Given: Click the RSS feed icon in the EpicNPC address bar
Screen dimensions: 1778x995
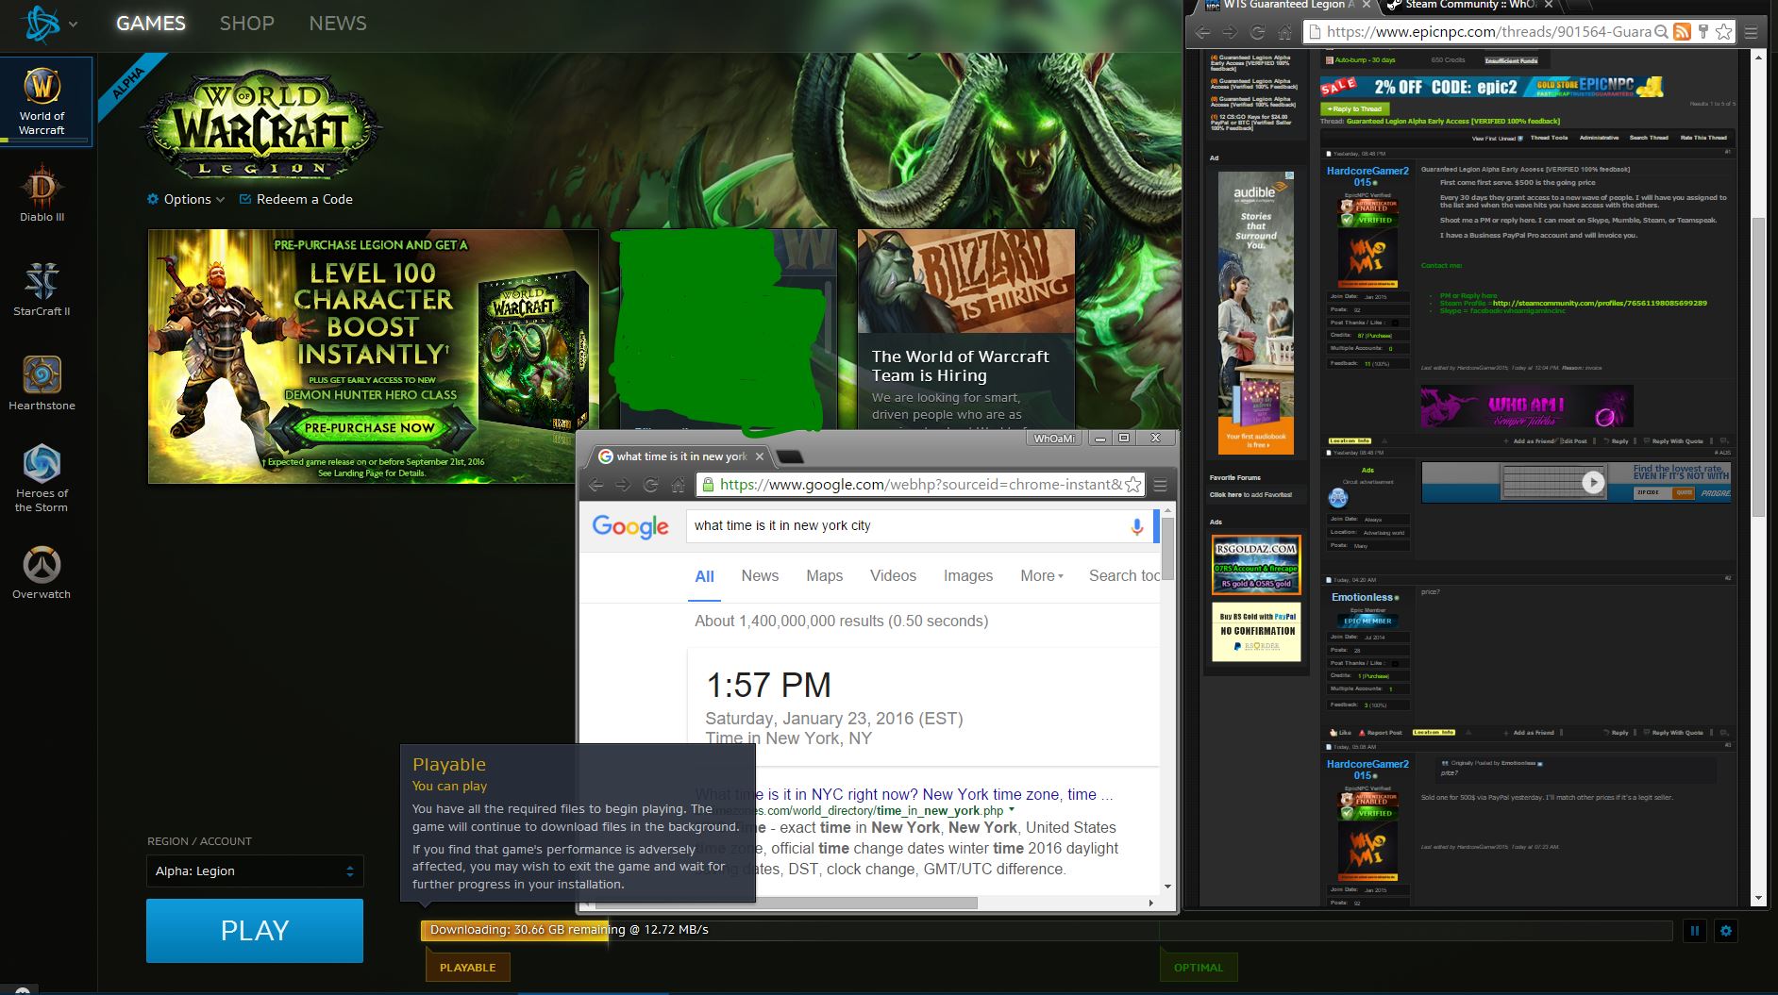Looking at the screenshot, I should [x=1682, y=32].
